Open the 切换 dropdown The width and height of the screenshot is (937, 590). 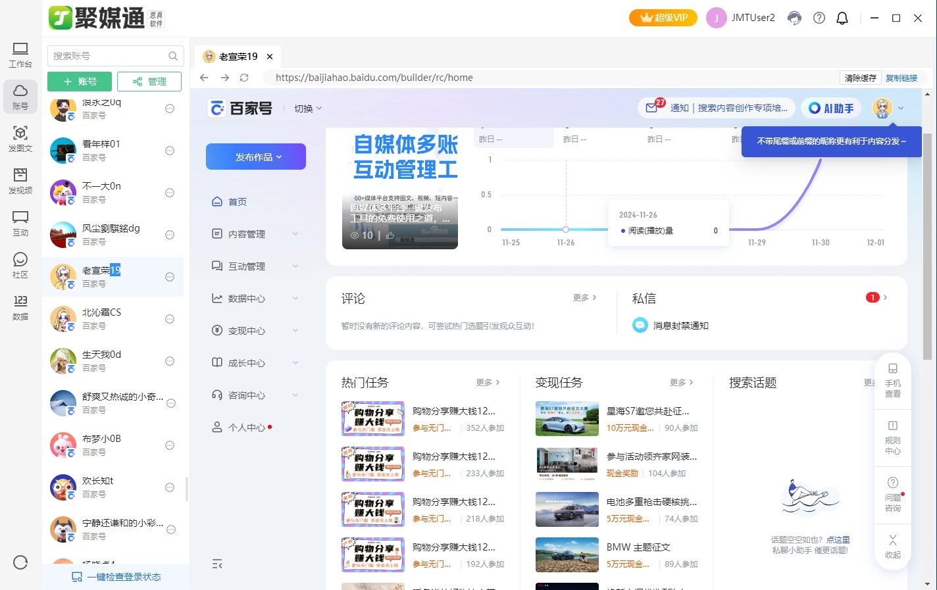(x=308, y=109)
